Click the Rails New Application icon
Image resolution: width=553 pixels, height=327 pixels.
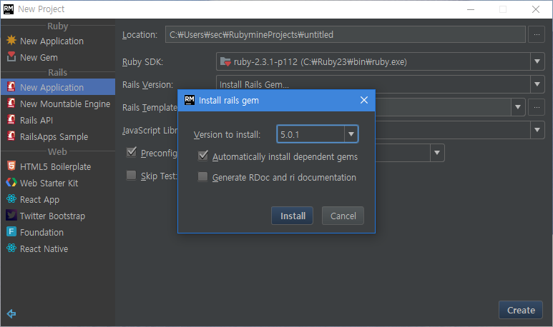click(x=11, y=87)
